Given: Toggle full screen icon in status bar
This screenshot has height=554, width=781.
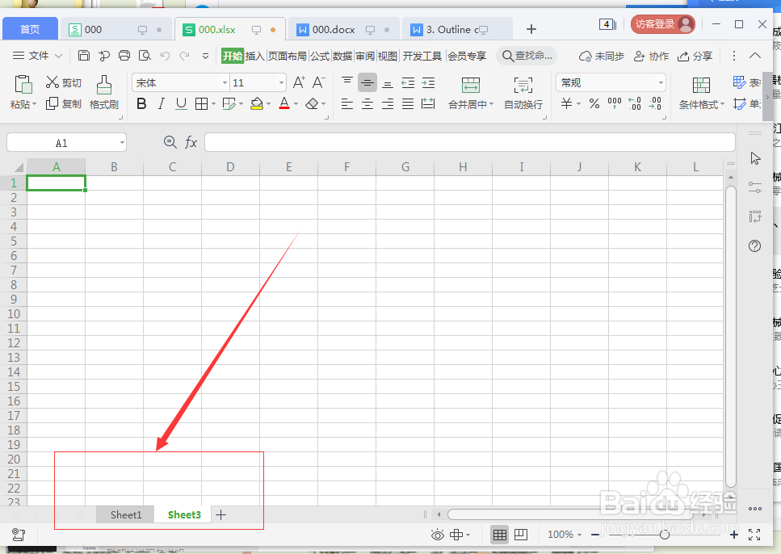Looking at the screenshot, I should click(754, 535).
